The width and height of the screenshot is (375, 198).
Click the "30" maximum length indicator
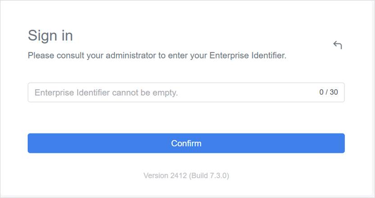(334, 92)
